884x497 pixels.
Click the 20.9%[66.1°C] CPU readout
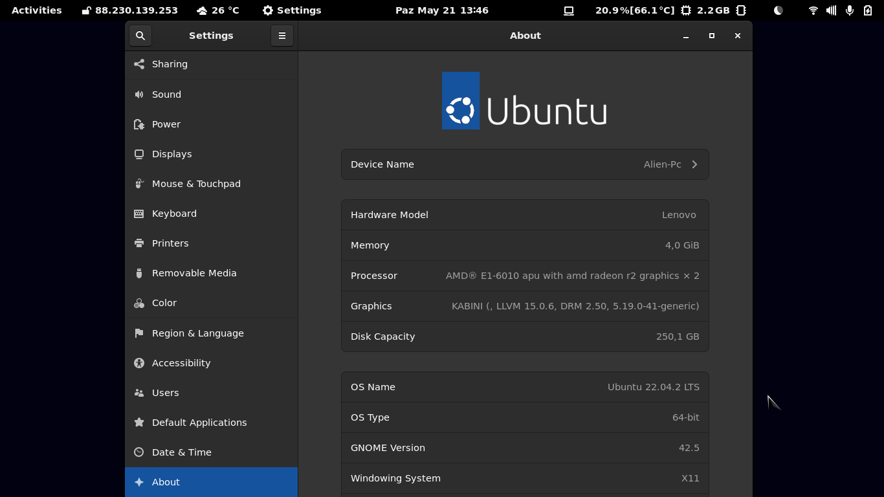point(635,10)
